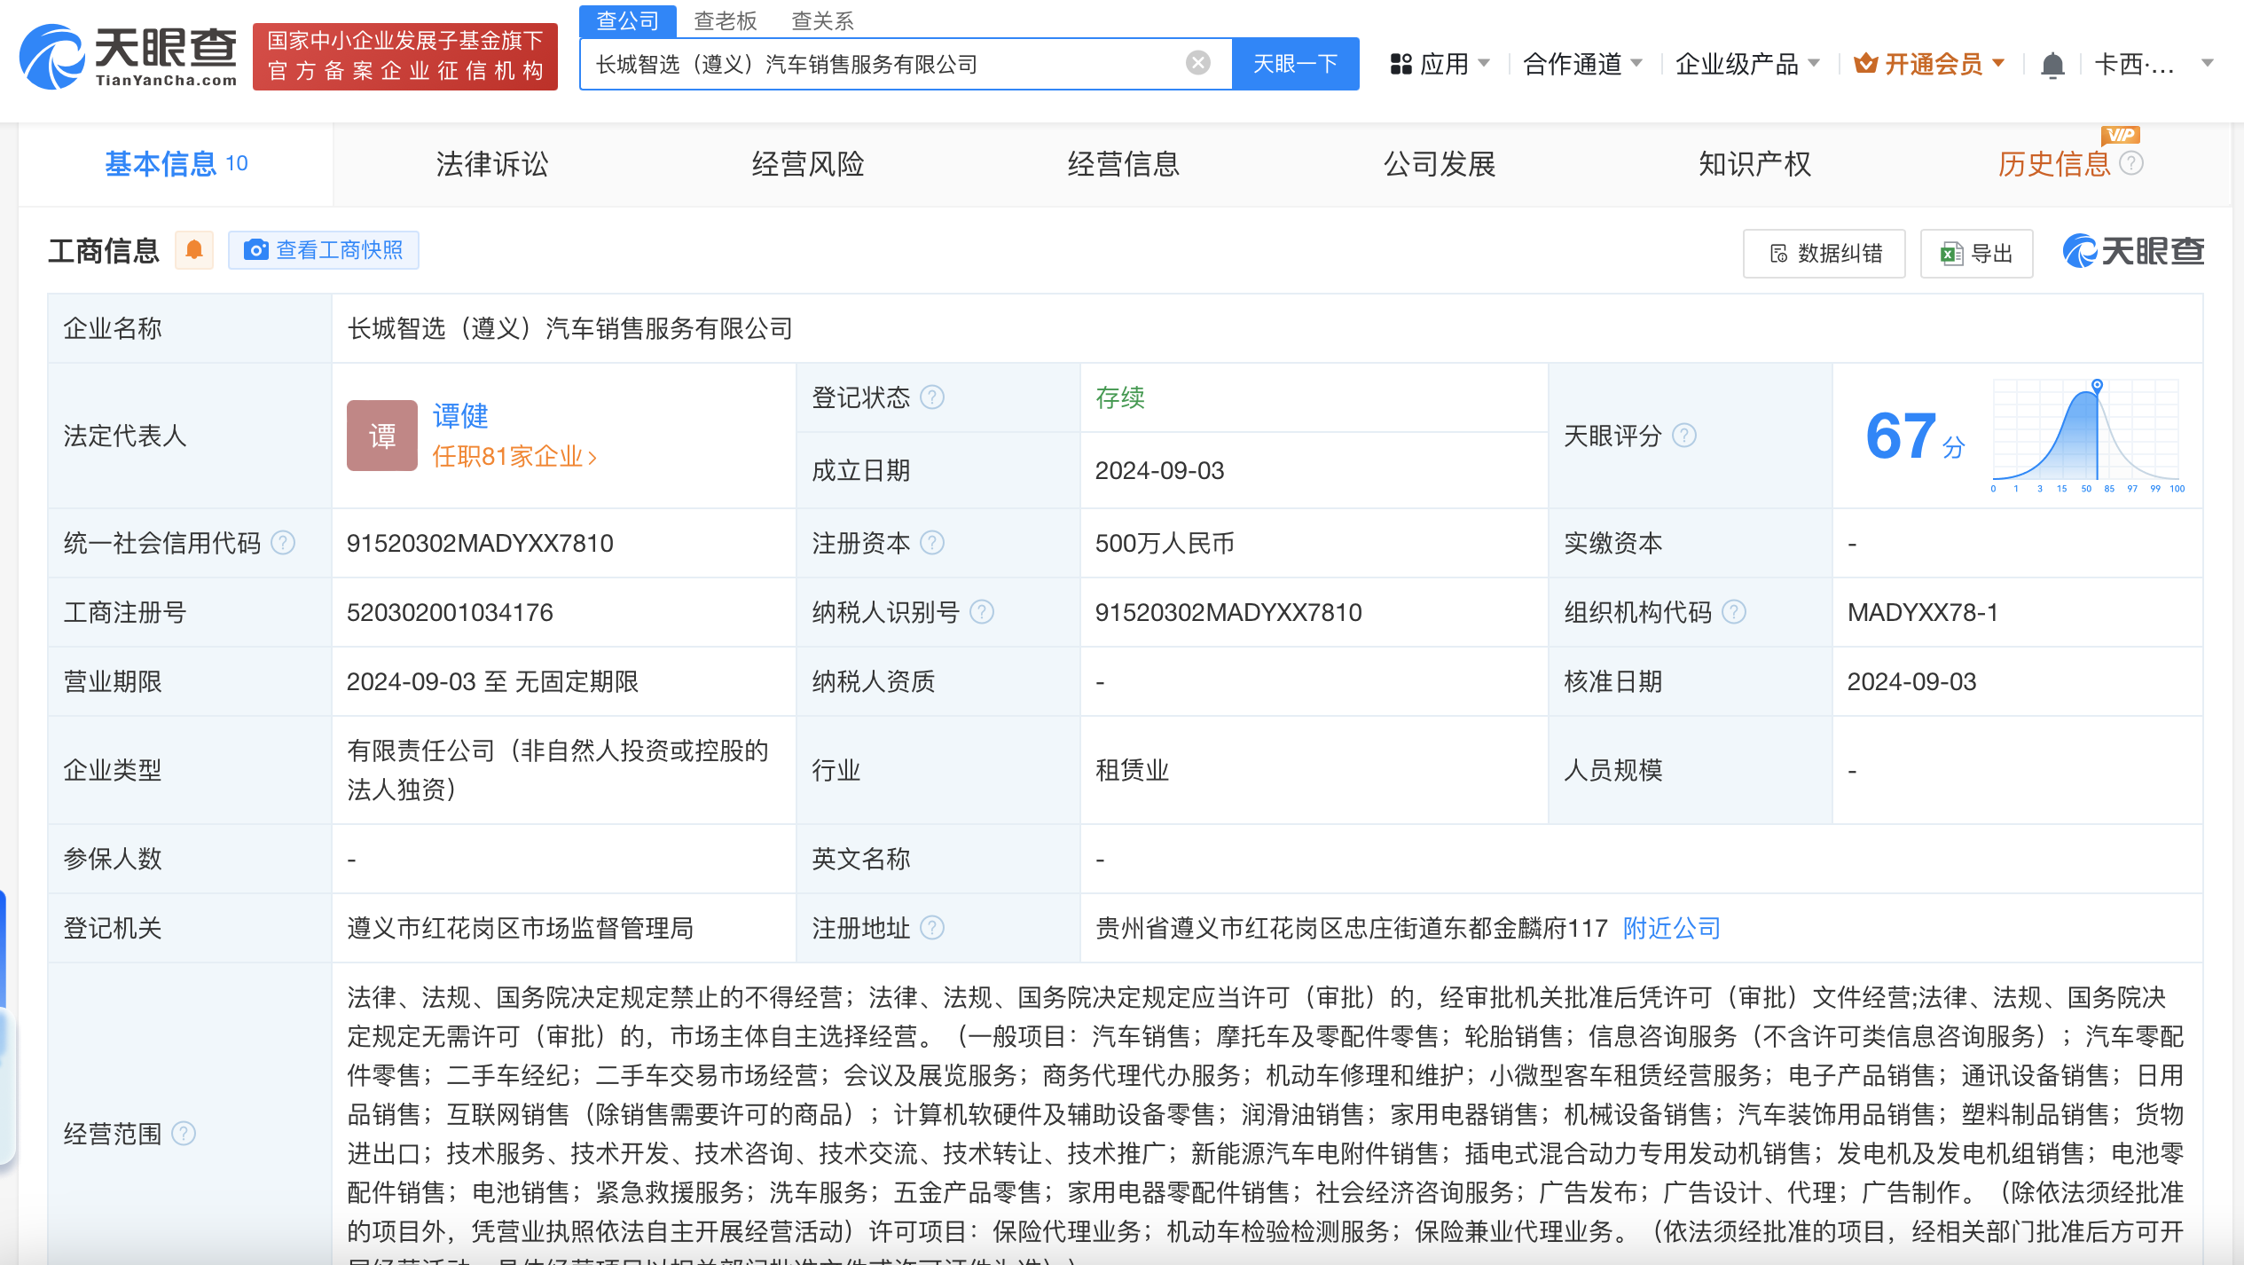Image resolution: width=2244 pixels, height=1265 pixels.
Task: Subscribe via the bell beside 工商信息
Action: click(193, 249)
